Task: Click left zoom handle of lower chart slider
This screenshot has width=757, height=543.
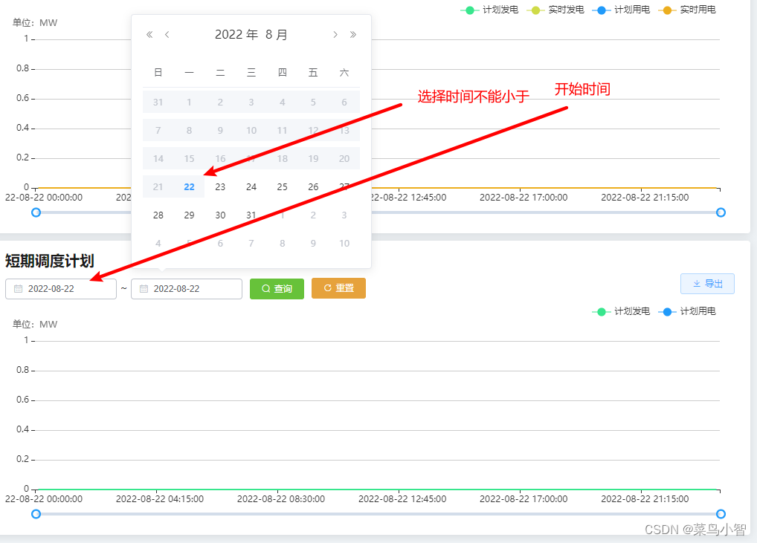Action: (36, 514)
